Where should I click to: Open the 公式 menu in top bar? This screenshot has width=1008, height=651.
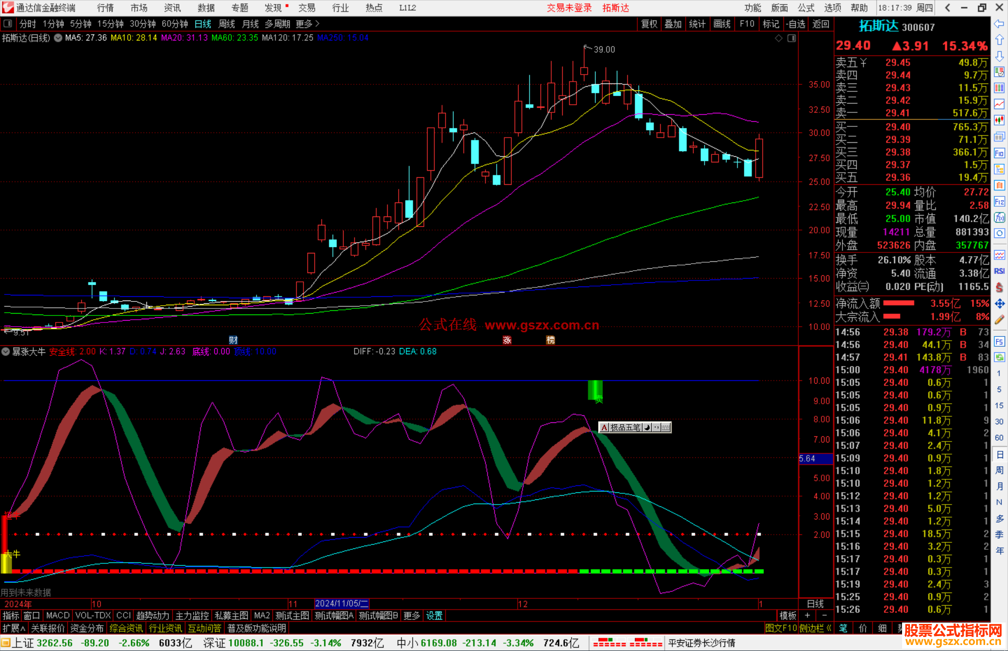pyautogui.click(x=806, y=8)
